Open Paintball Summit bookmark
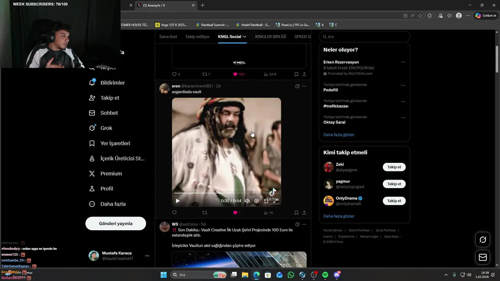Screen dimensions: 500x281 (212, 25)
